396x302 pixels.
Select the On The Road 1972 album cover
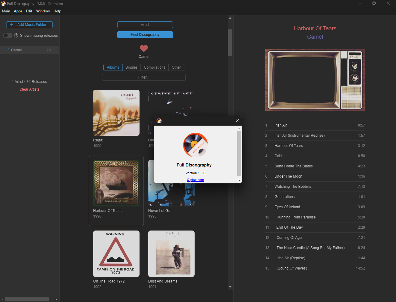[x=116, y=254]
